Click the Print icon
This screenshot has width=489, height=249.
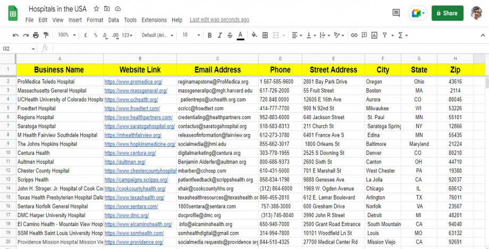[36, 35]
